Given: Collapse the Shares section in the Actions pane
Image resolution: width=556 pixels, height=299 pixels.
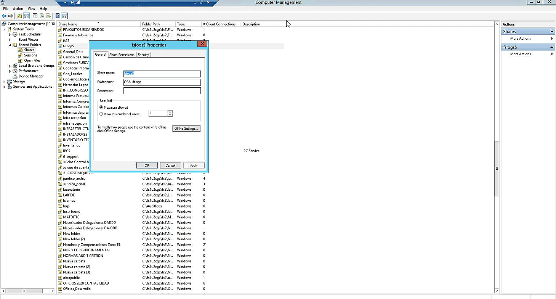Looking at the screenshot, I should (x=552, y=32).
